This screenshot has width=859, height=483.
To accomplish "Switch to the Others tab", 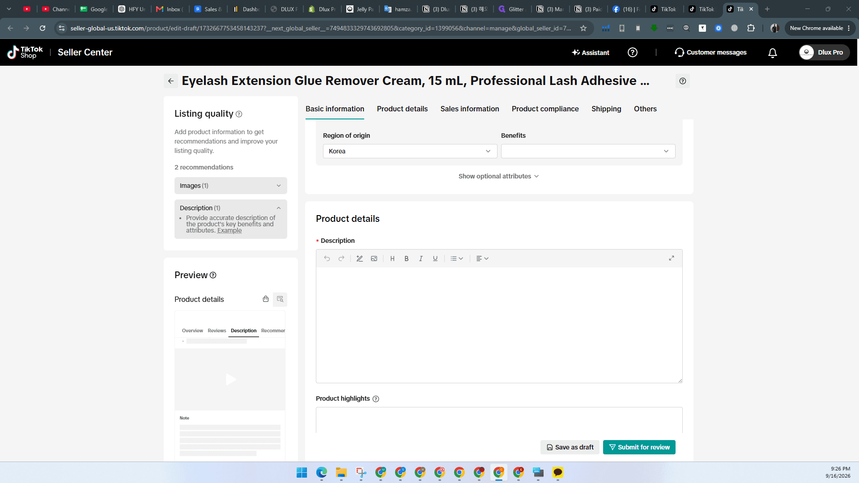I will click(x=645, y=109).
